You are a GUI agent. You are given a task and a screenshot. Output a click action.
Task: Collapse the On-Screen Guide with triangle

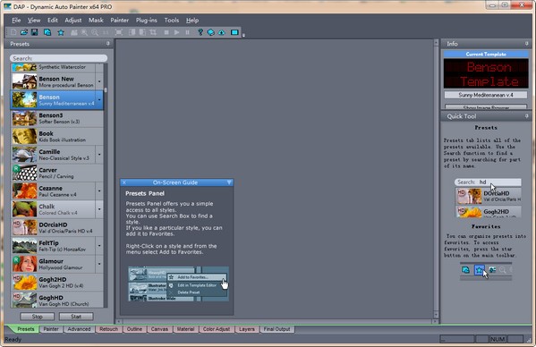coord(229,182)
